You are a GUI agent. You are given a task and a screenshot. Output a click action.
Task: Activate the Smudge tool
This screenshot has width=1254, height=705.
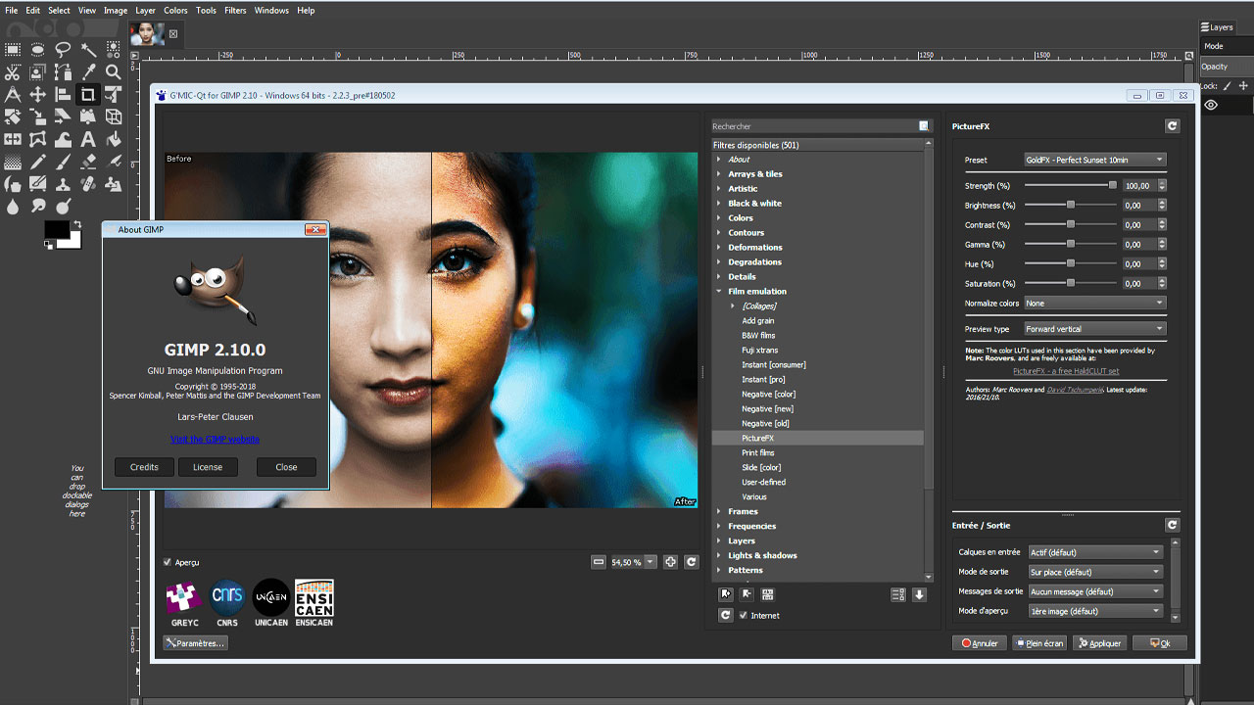[37, 207]
